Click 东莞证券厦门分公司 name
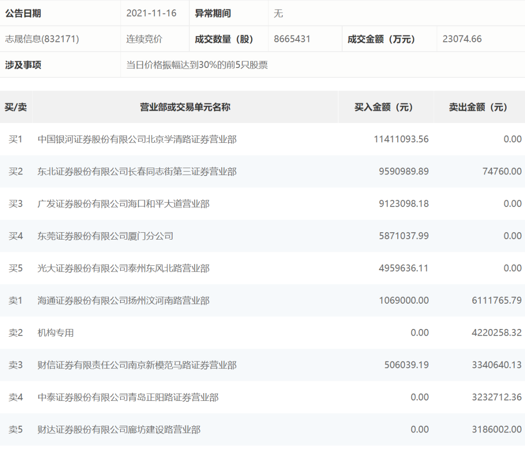This screenshot has height=449, width=525. (x=105, y=236)
